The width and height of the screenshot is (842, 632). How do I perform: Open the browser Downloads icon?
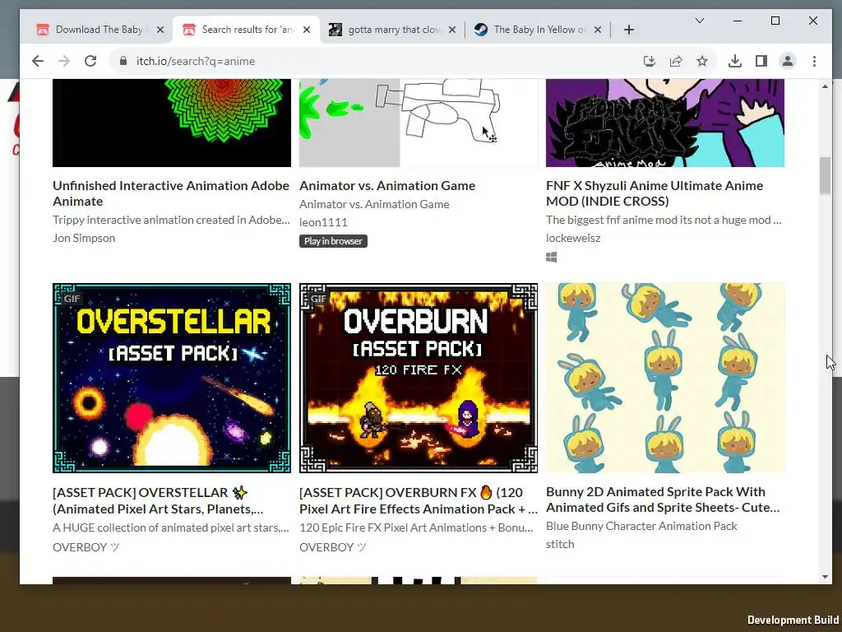(x=734, y=61)
